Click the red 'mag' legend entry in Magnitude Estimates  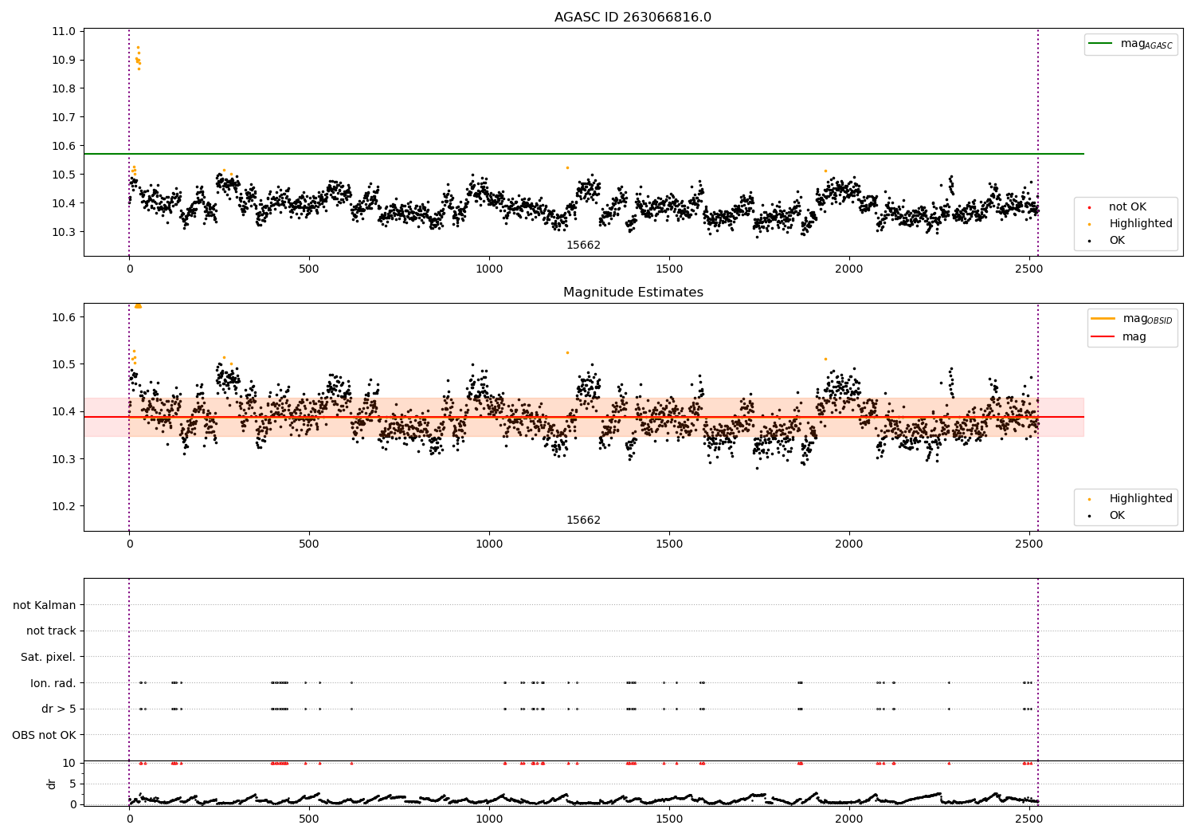[x=1119, y=337]
